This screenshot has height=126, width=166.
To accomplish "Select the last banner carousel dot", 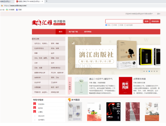I will click(x=157, y=71).
